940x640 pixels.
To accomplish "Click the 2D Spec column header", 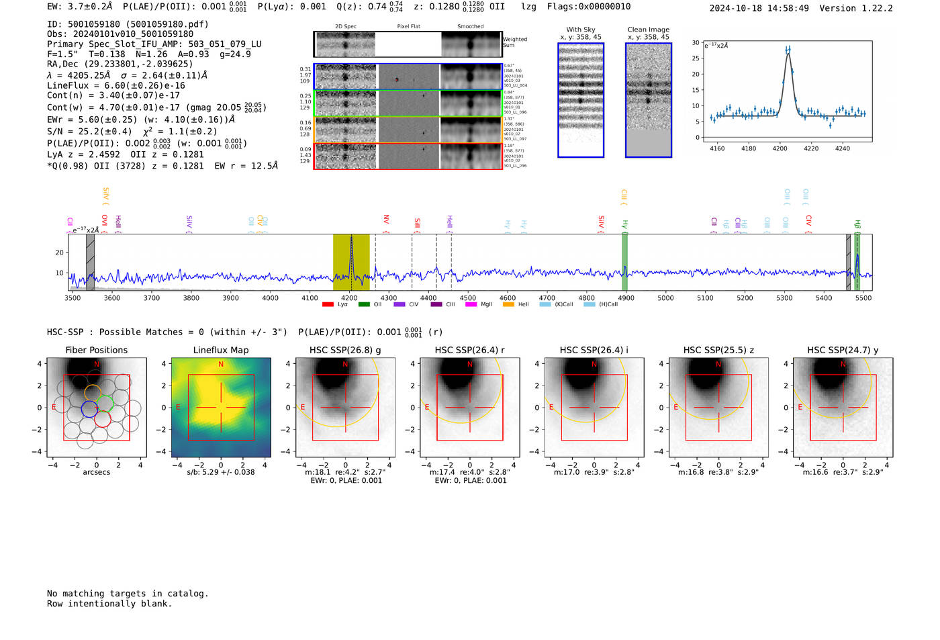I will pyautogui.click(x=346, y=26).
